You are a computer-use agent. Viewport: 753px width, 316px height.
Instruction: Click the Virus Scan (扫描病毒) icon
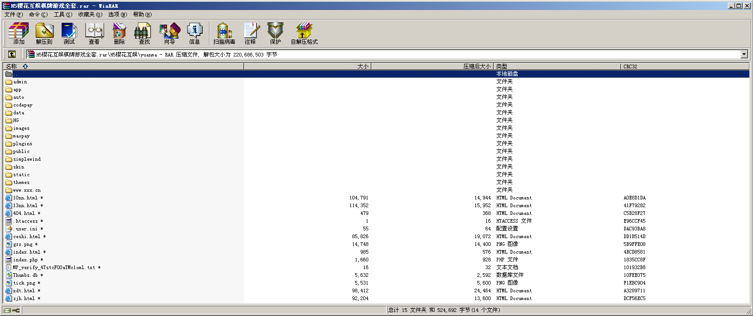pos(224,33)
